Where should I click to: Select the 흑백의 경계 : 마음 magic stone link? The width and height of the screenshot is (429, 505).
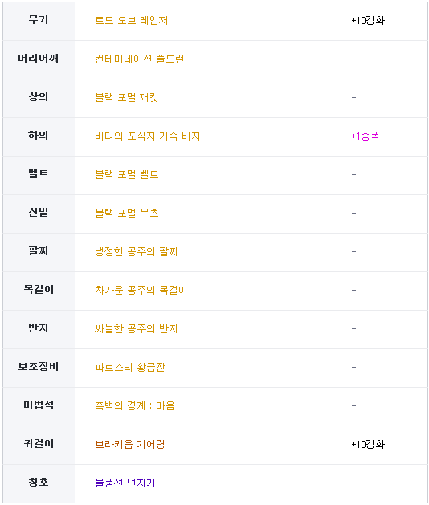pyautogui.click(x=135, y=405)
